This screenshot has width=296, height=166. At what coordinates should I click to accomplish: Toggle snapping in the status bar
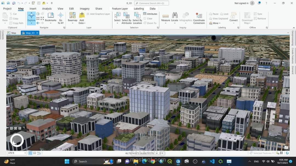pos(30,153)
